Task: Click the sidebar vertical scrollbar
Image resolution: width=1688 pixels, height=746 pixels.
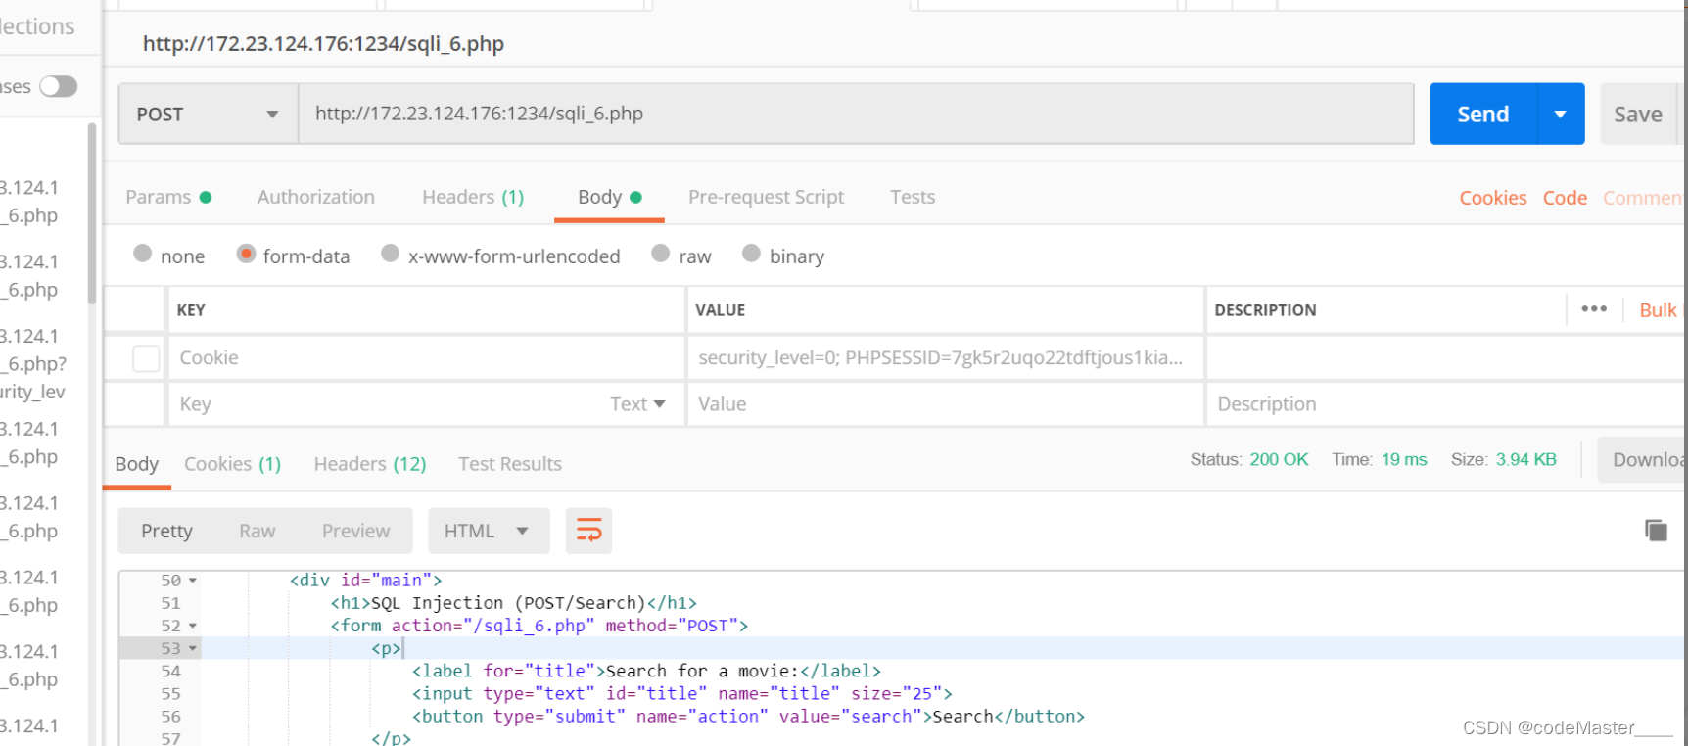Action: coord(92,213)
